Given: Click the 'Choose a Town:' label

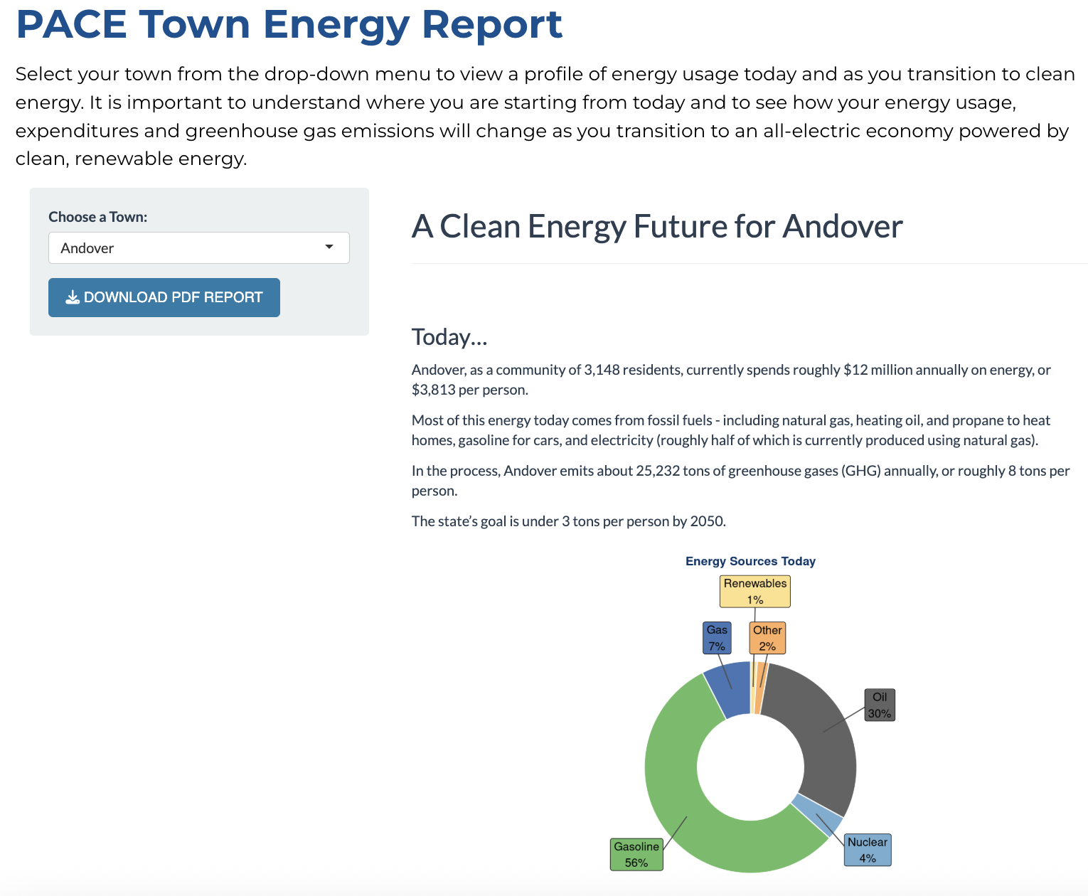Looking at the screenshot, I should tap(98, 217).
